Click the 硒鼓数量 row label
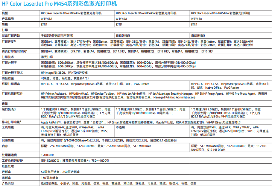Screen dimensions: 275x186 [x=8, y=78]
